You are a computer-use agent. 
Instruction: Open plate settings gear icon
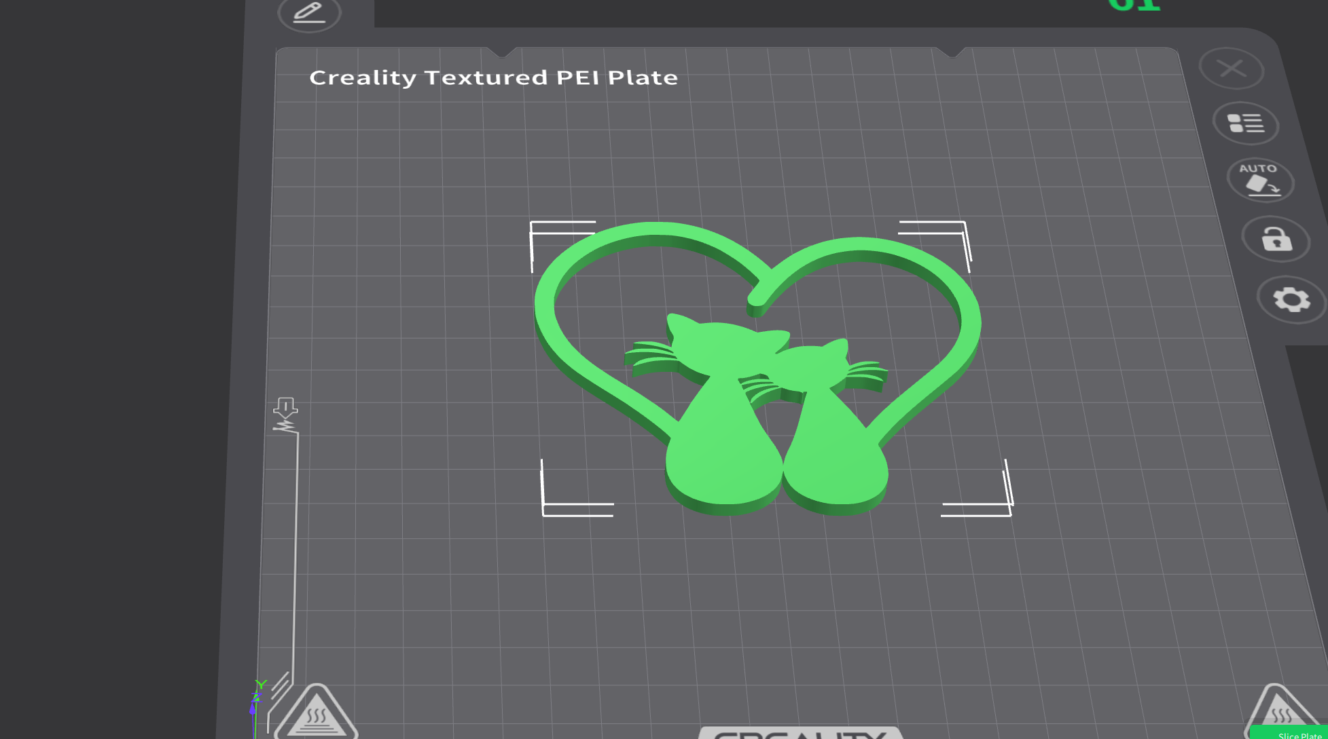point(1291,299)
